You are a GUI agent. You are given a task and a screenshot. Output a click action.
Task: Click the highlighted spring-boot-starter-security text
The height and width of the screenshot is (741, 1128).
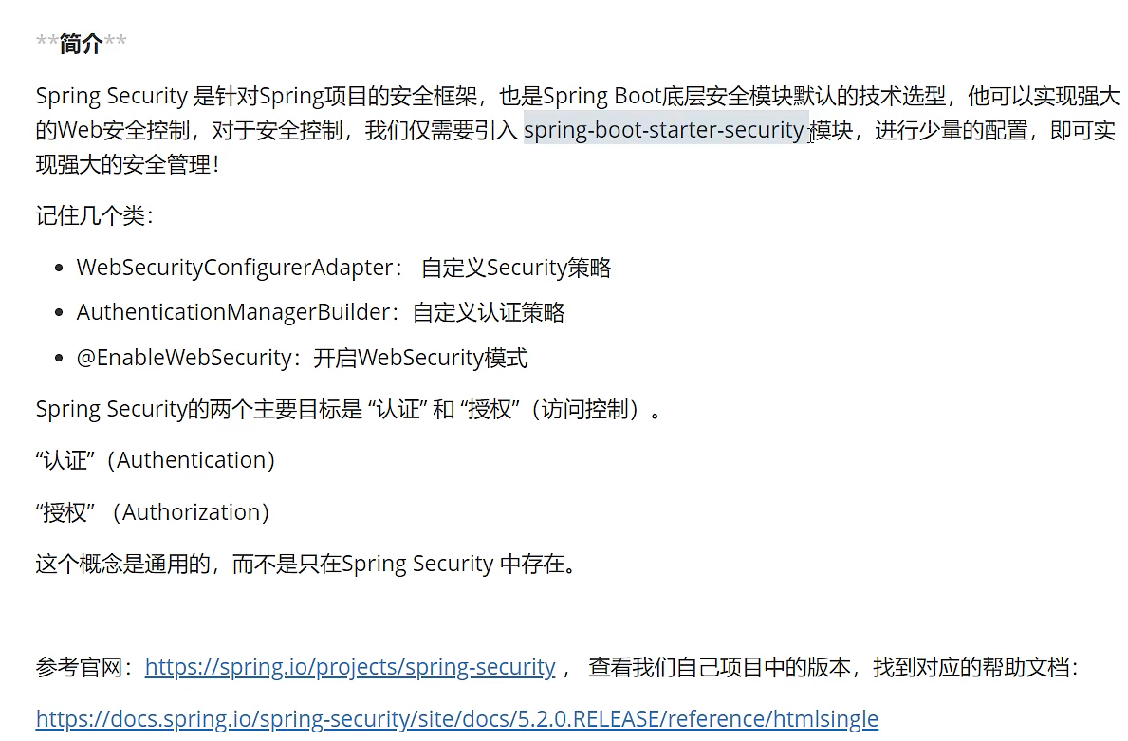tap(663, 130)
